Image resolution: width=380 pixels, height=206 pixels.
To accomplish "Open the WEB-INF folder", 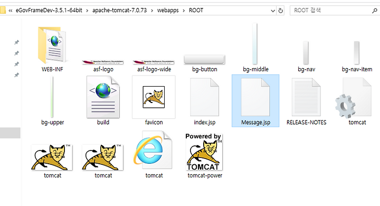I will [x=52, y=49].
